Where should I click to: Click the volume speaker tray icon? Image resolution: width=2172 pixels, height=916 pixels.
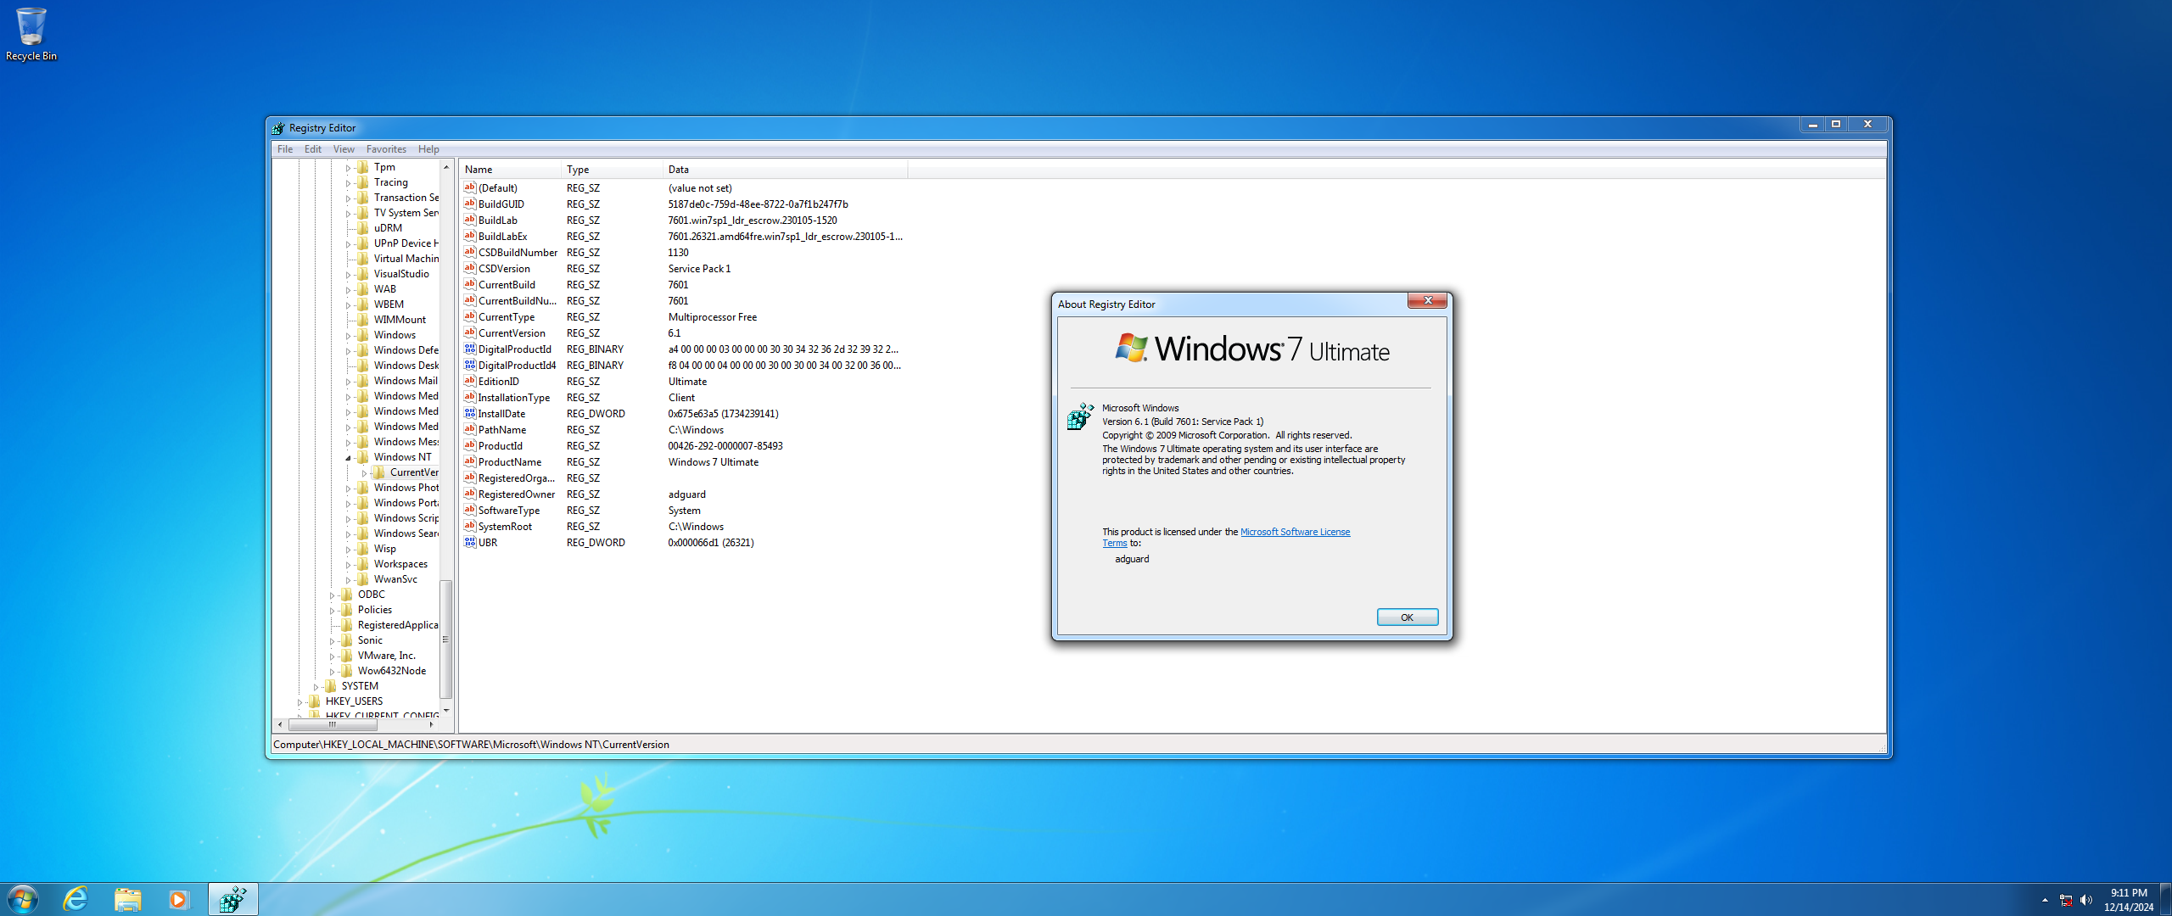pos(2086,900)
